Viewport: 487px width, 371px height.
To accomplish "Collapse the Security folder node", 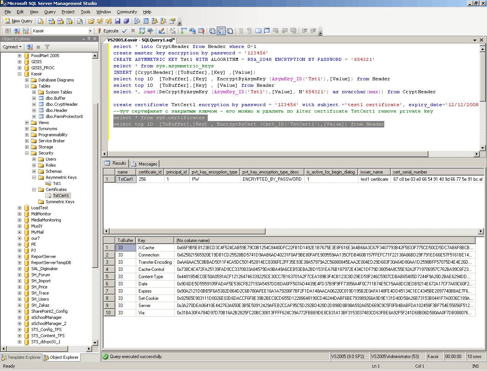I will [27, 153].
